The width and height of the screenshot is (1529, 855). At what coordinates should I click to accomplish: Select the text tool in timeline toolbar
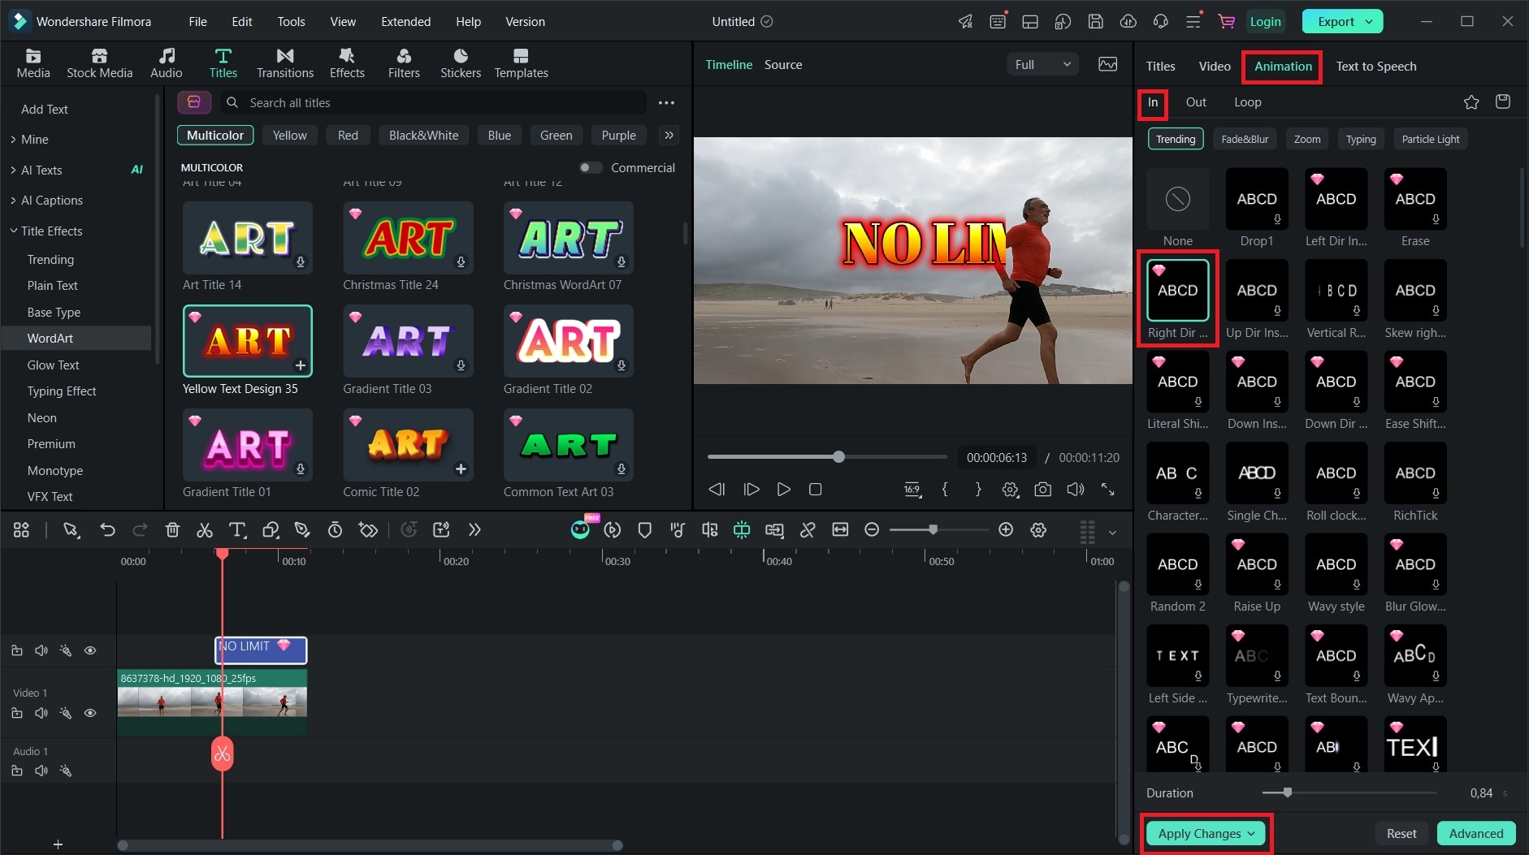tap(237, 530)
